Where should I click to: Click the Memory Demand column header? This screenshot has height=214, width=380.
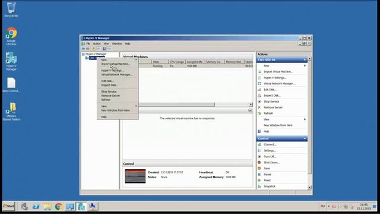tap(215, 62)
